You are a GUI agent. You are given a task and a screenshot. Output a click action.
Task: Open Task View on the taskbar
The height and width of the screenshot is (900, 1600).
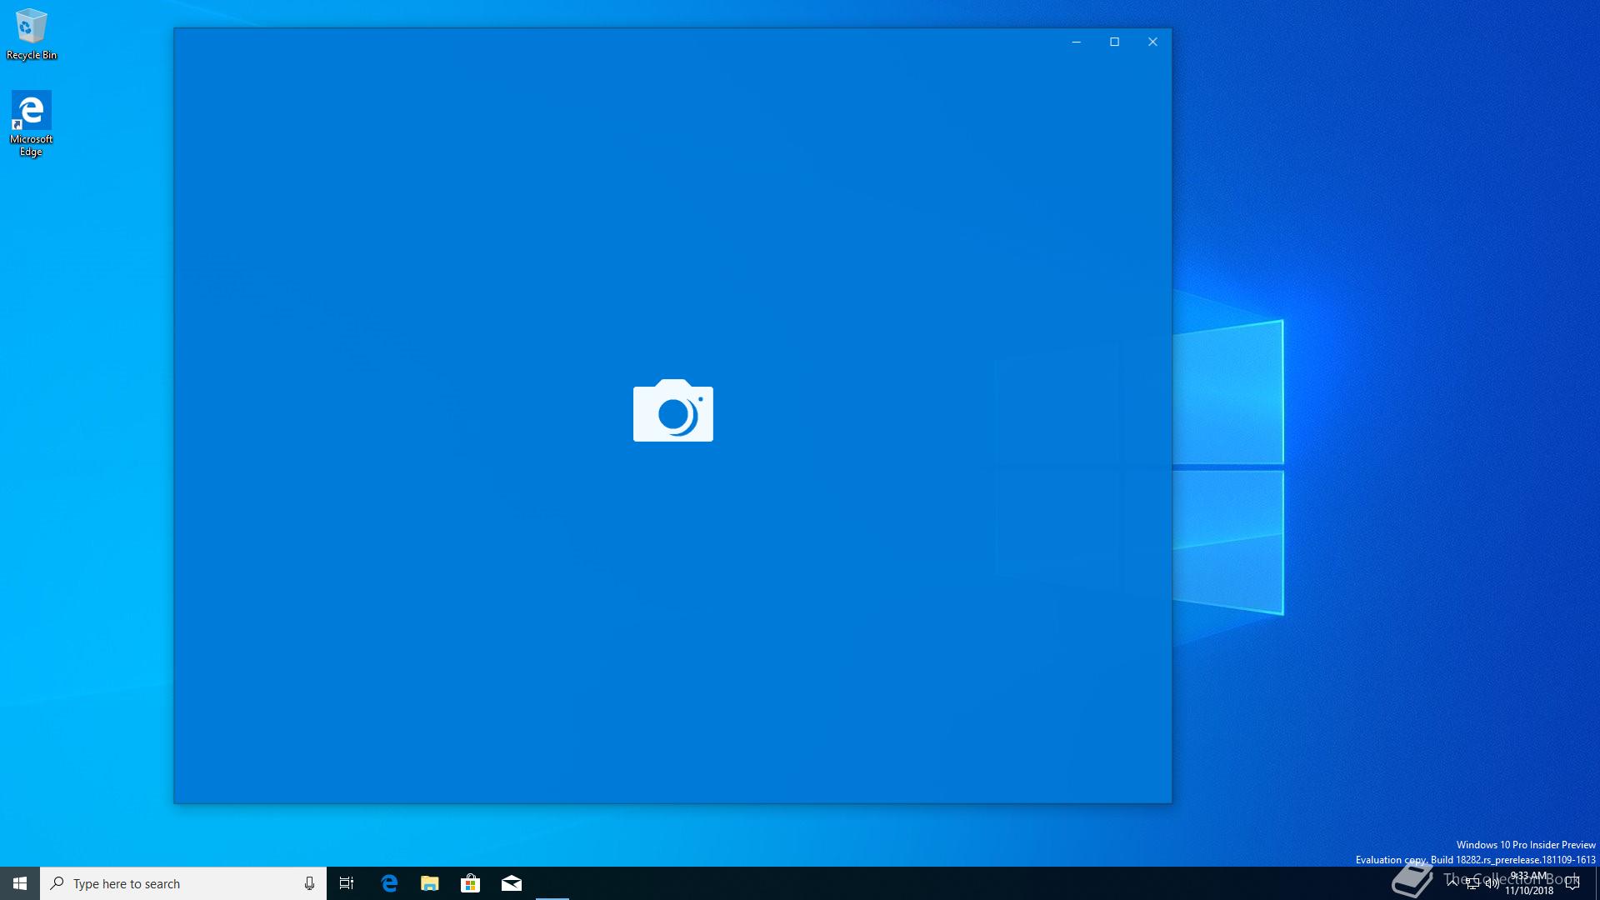pyautogui.click(x=347, y=883)
